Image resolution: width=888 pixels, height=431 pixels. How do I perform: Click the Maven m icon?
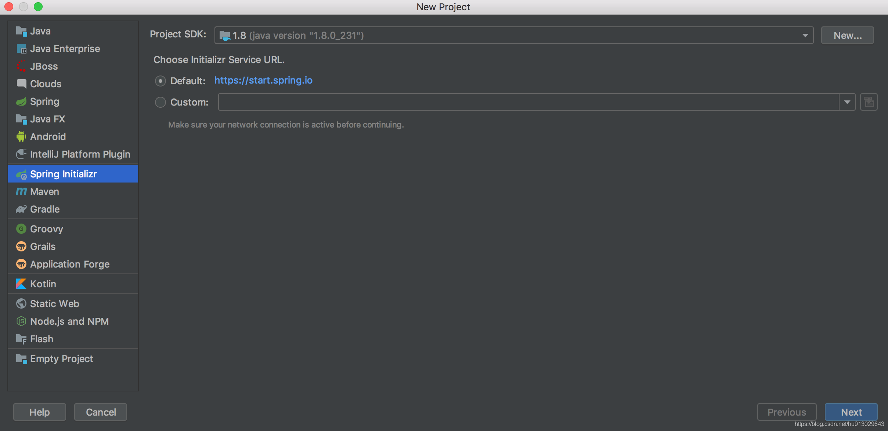21,191
